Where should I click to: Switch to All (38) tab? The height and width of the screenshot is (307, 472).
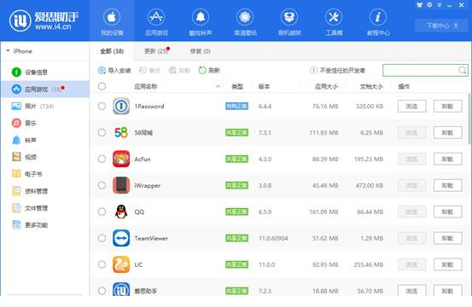pyautogui.click(x=112, y=51)
